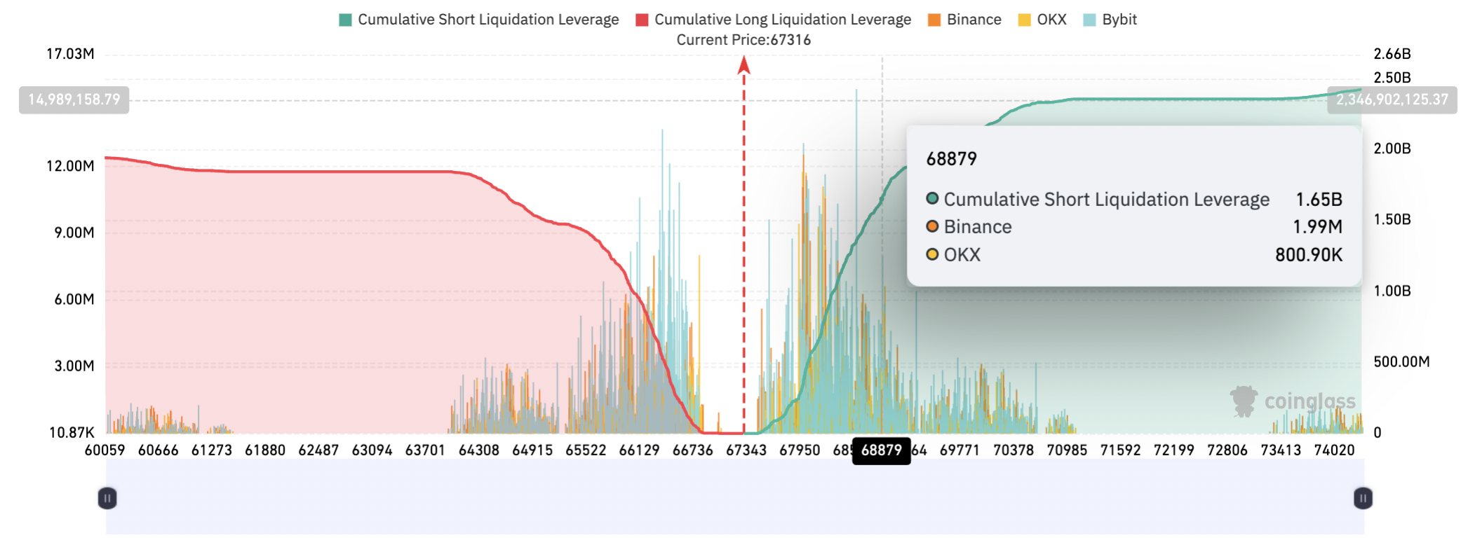
Task: Click the Binance row marker in tooltip
Action: click(x=932, y=226)
